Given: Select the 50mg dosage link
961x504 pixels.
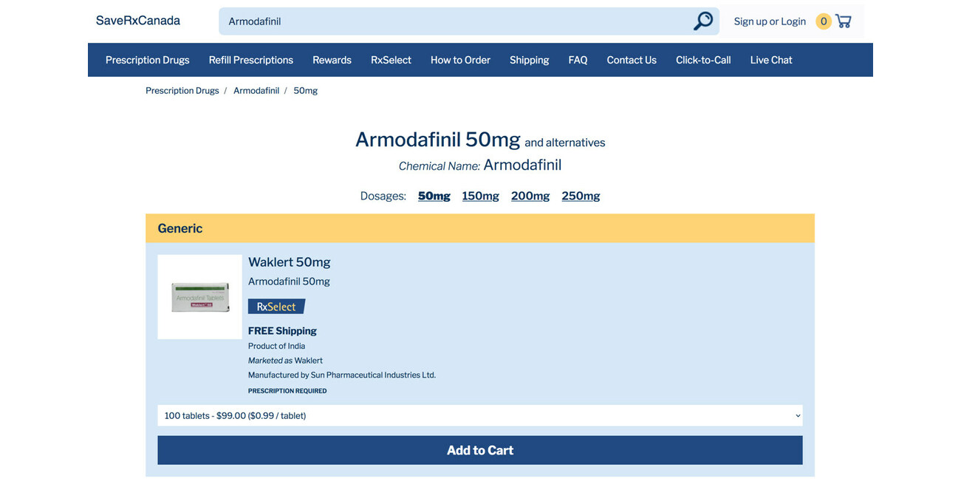Looking at the screenshot, I should click(x=434, y=196).
